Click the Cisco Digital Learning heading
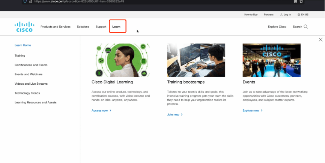 point(112,82)
